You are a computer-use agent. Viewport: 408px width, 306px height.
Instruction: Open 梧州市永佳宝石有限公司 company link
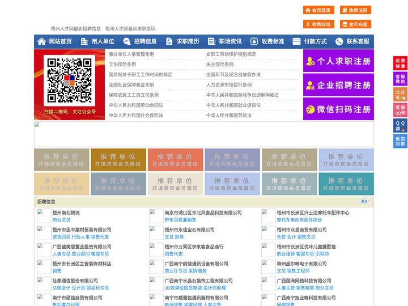[x=189, y=229]
